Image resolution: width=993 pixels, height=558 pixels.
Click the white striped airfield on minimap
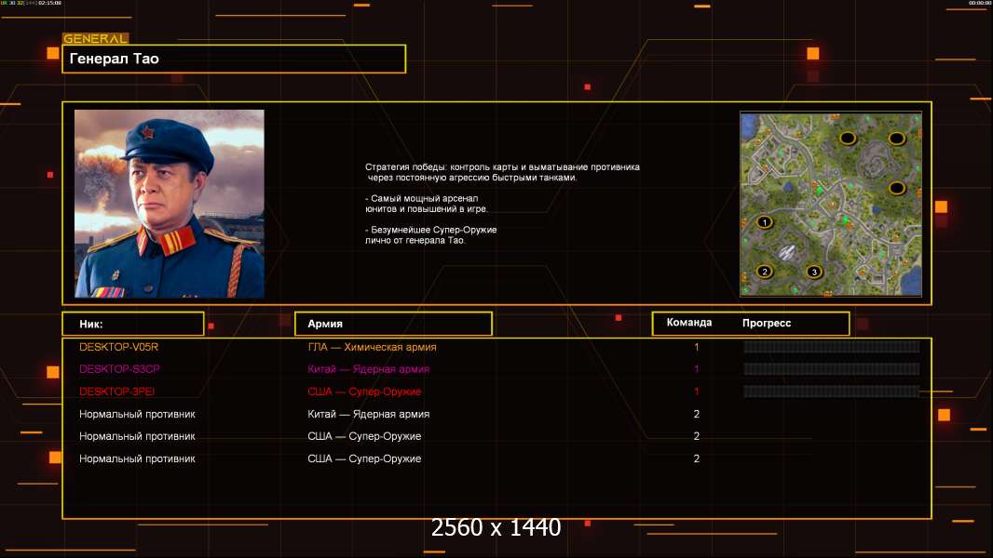coord(786,252)
